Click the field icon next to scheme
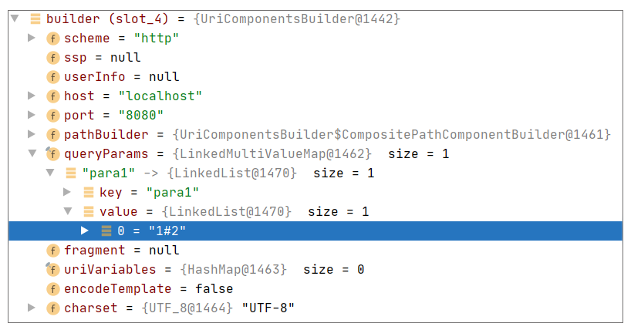631x330 pixels. (53, 38)
